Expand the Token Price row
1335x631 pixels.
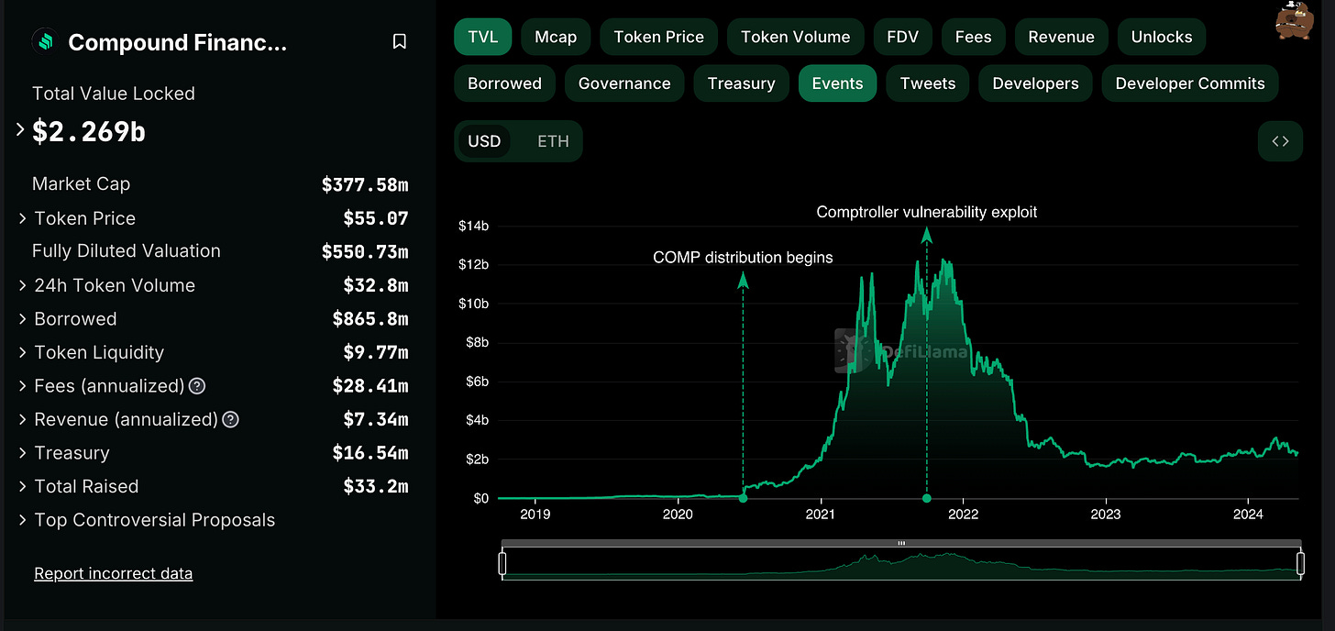click(23, 218)
